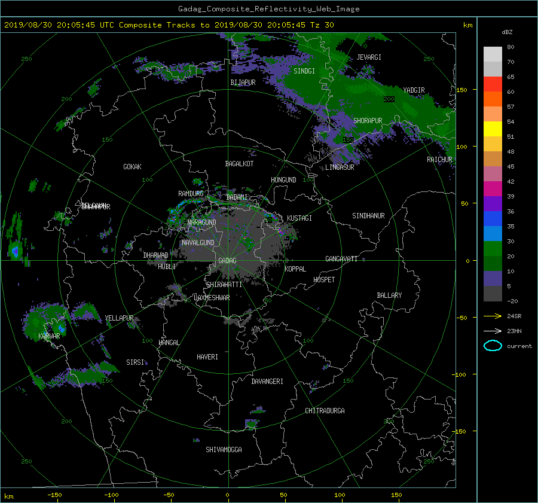The height and width of the screenshot is (503, 538).
Task: Click the KARWAR city label
Action: 49,336
